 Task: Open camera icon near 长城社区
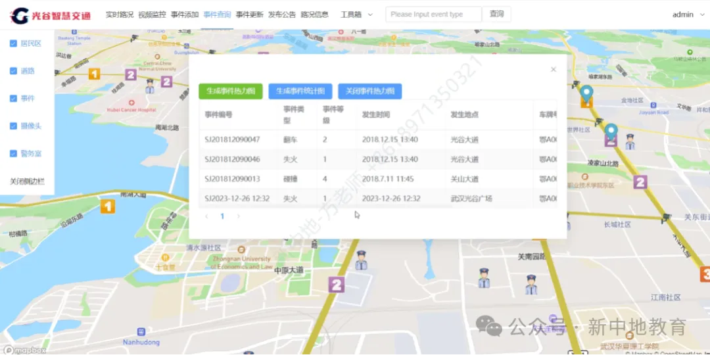pyautogui.click(x=665, y=218)
